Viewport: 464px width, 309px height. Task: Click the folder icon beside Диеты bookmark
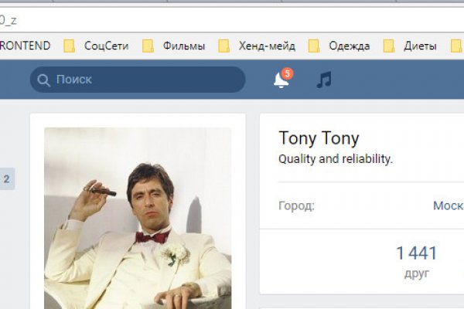pos(389,46)
